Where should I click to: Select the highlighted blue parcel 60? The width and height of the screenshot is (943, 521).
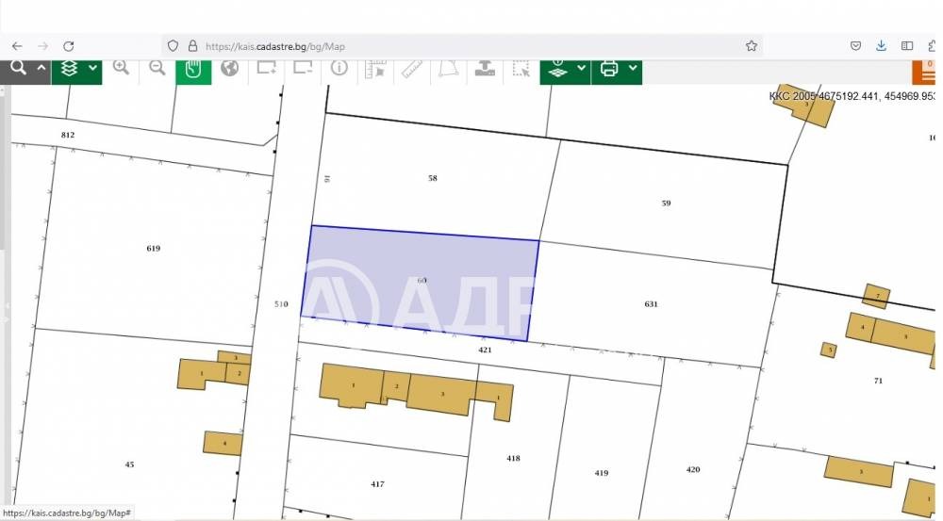click(420, 281)
